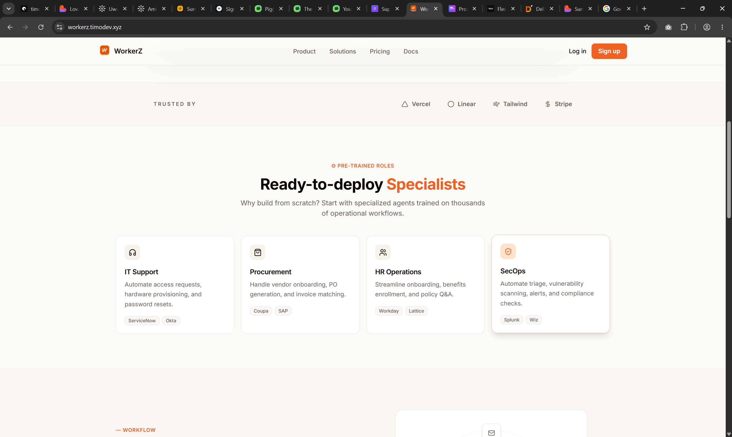Click the scrollbar down arrow
Viewport: 732px width, 437px height.
pyautogui.click(x=729, y=434)
